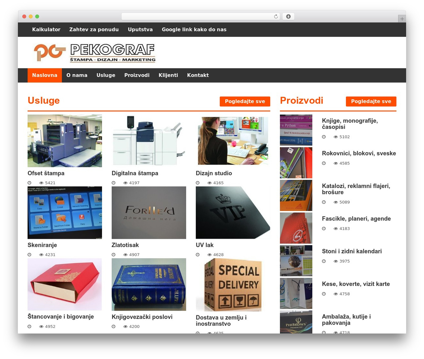Go to the Uputstva menu item

pos(140,29)
